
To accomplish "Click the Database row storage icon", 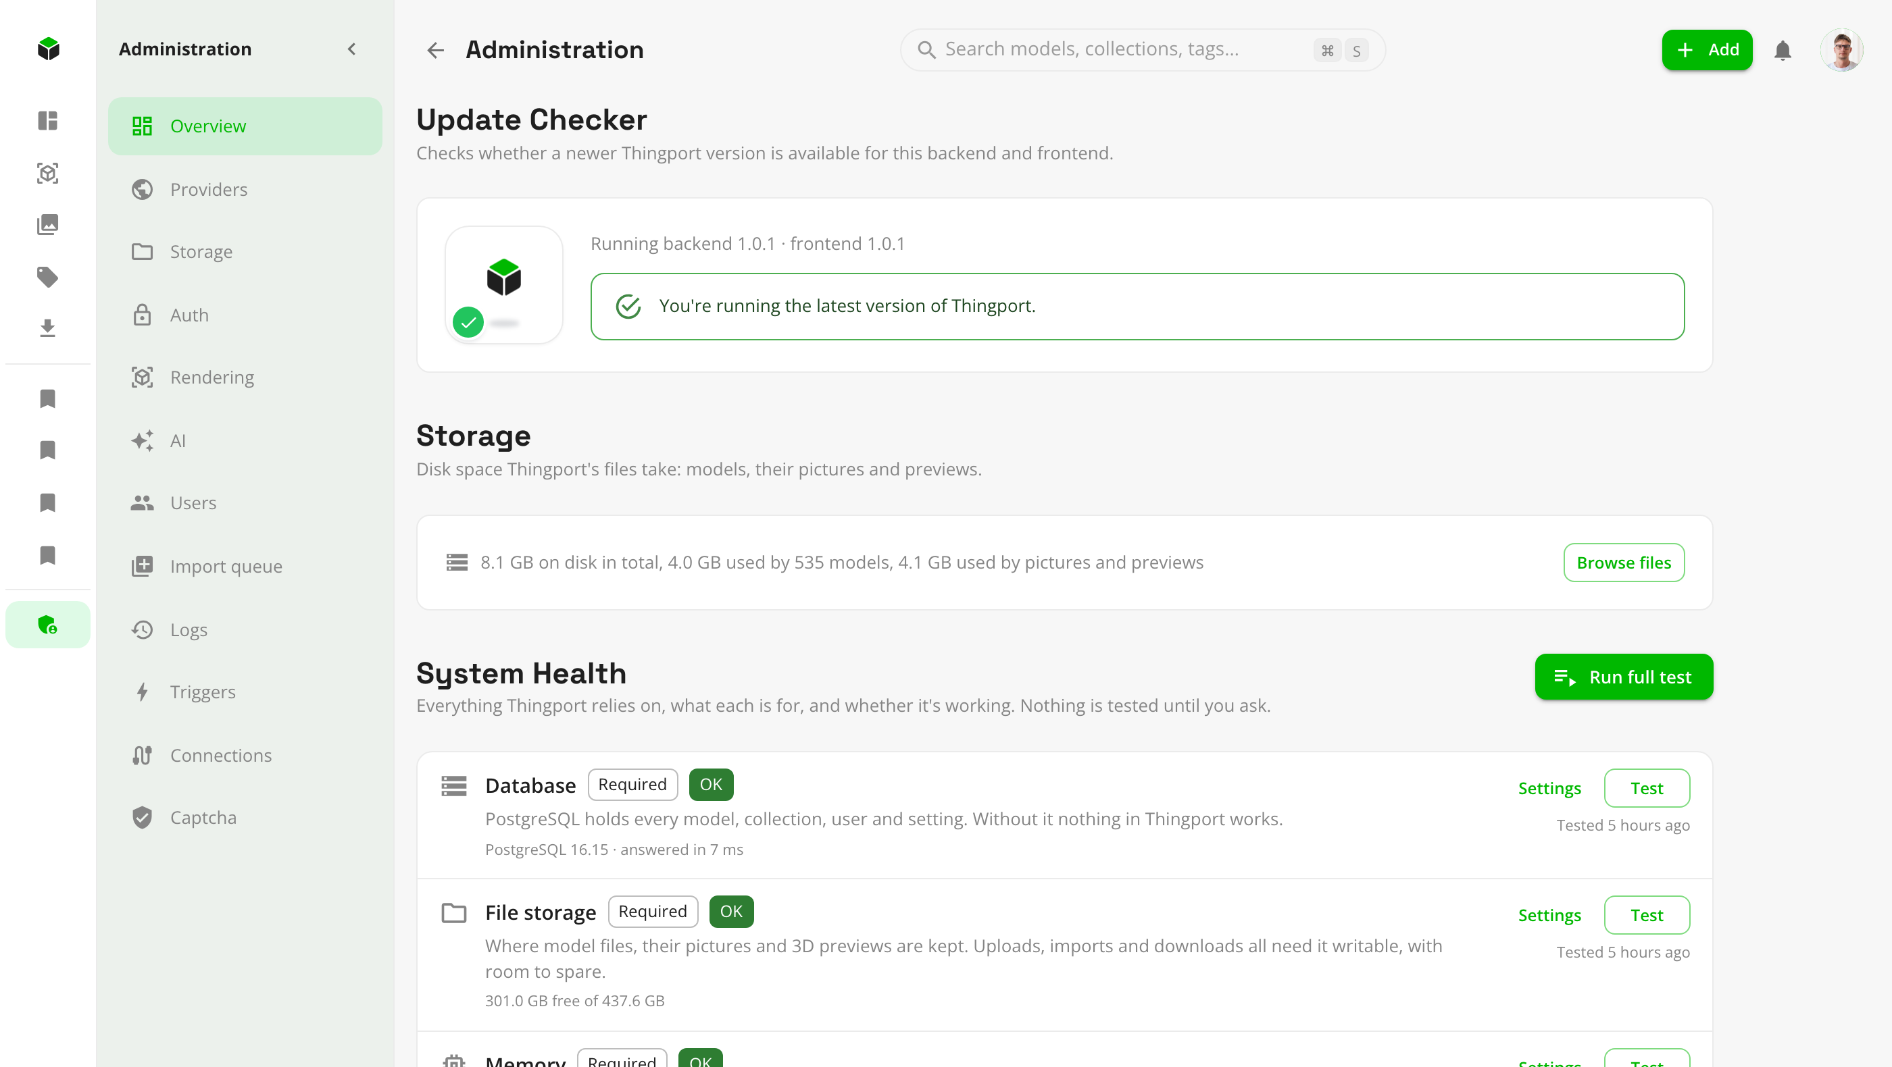I will coord(454,786).
